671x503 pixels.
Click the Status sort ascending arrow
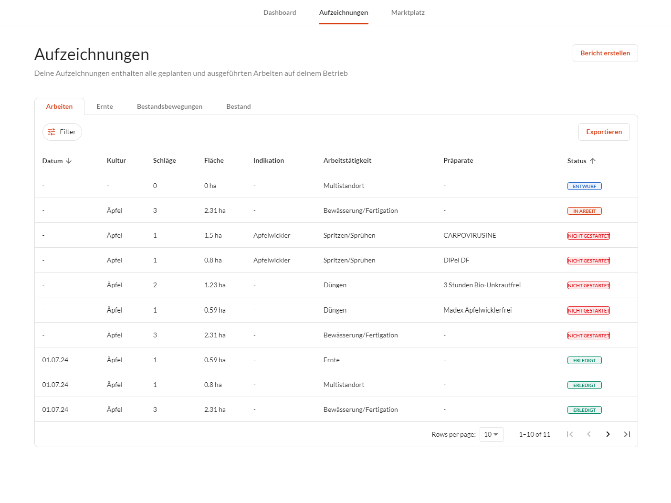[593, 161]
